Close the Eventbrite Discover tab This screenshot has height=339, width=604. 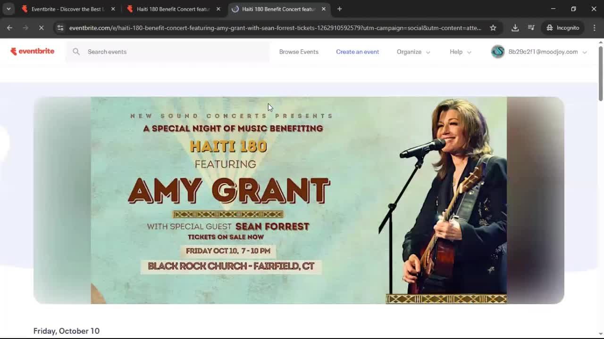click(x=113, y=9)
